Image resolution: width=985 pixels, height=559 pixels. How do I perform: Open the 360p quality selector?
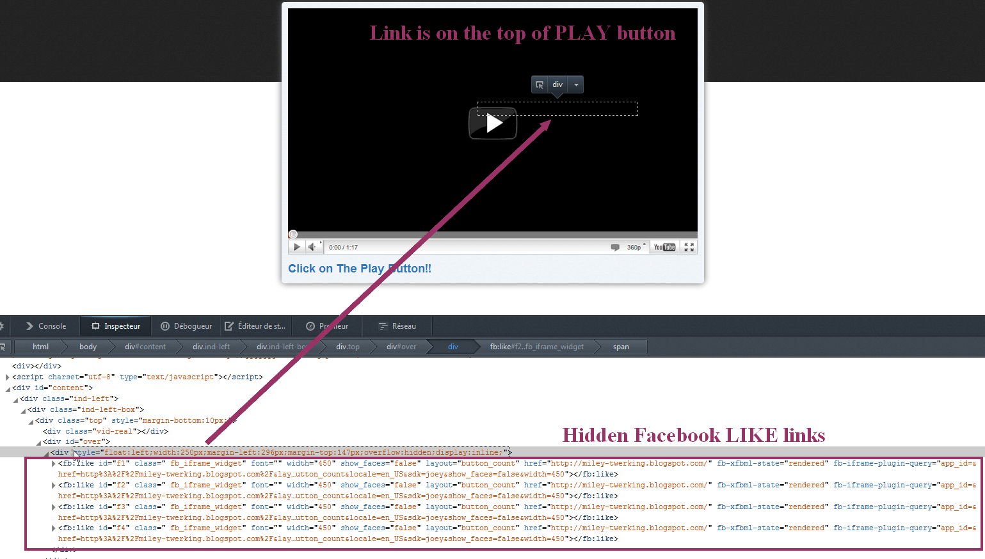pos(636,248)
